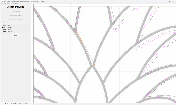Select step '3. Add points or click Done' text
The image size is (176, 105).
click(16, 19)
